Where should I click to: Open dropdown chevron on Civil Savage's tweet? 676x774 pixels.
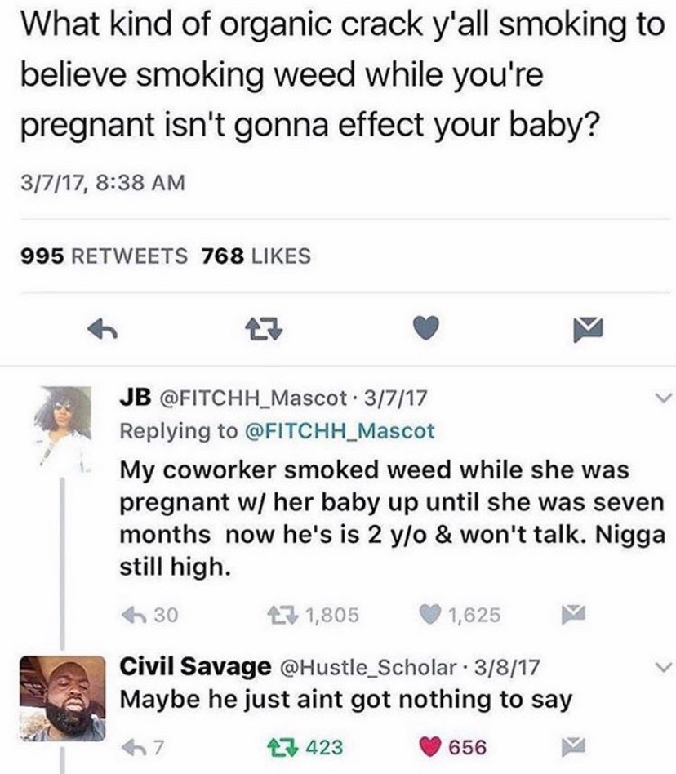point(663,667)
